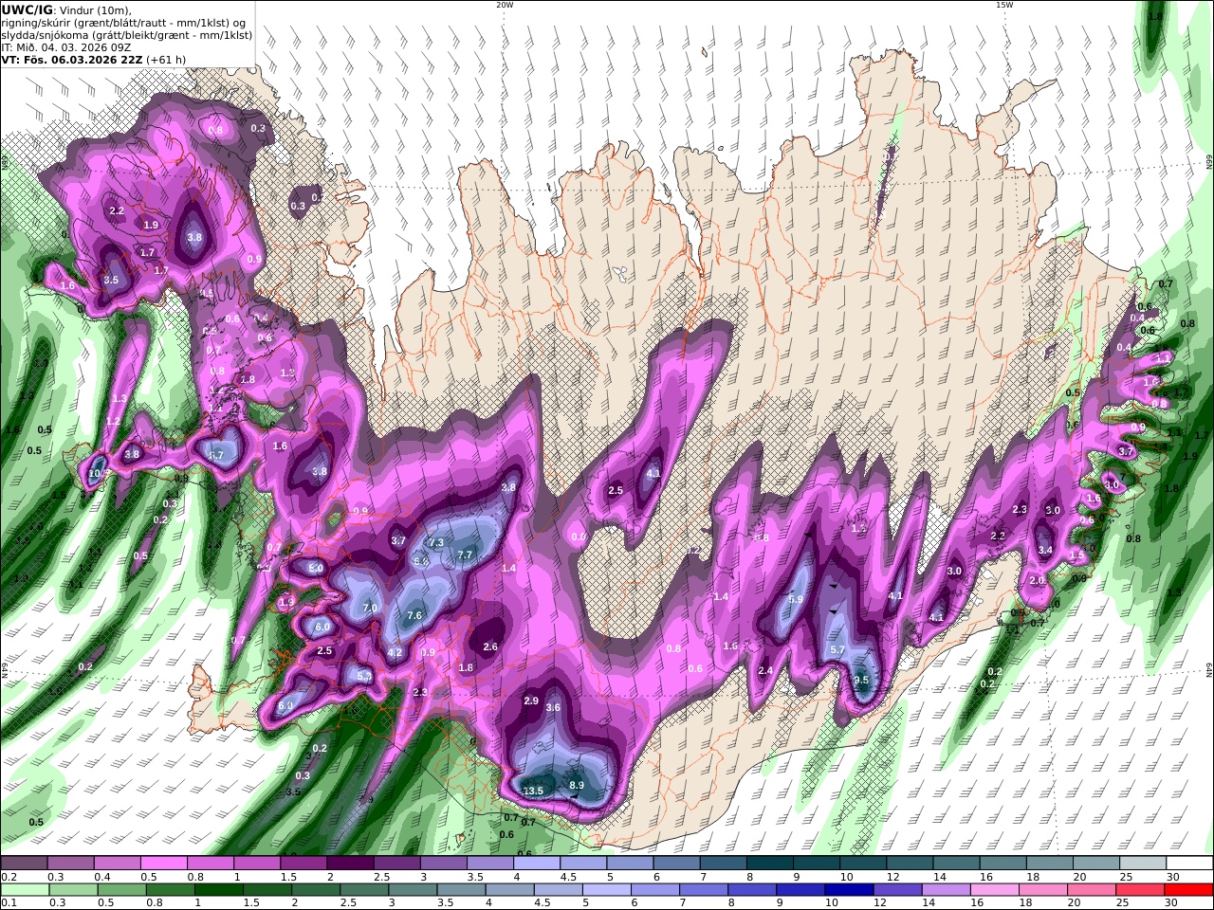Click the 7.6 precipitation value
The image size is (1214, 910).
point(414,615)
